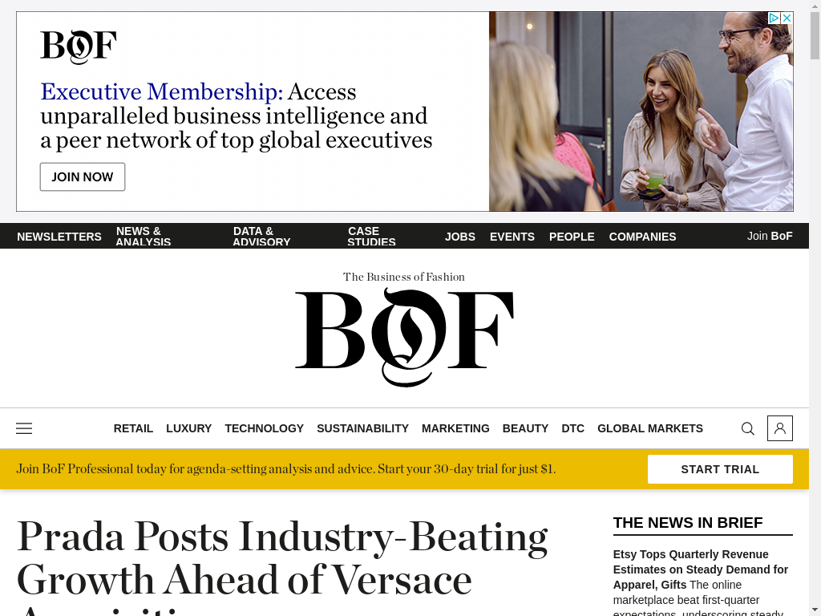Open the Newsletters menu item
This screenshot has height=616, width=821.
coord(59,237)
